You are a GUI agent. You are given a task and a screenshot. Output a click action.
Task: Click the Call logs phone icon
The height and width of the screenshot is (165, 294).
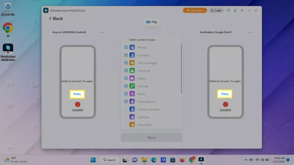point(132,86)
